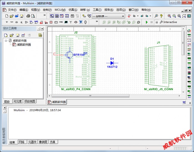Toggle full screen view icon

coord(189,16)
